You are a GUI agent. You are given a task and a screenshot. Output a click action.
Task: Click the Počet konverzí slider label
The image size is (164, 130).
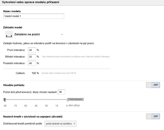(x=75, y=99)
